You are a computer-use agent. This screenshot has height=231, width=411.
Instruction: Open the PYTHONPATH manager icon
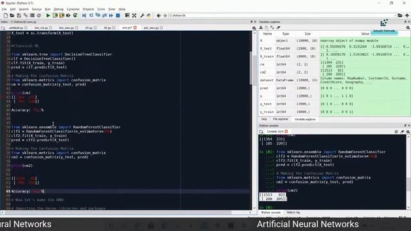tap(149, 15)
